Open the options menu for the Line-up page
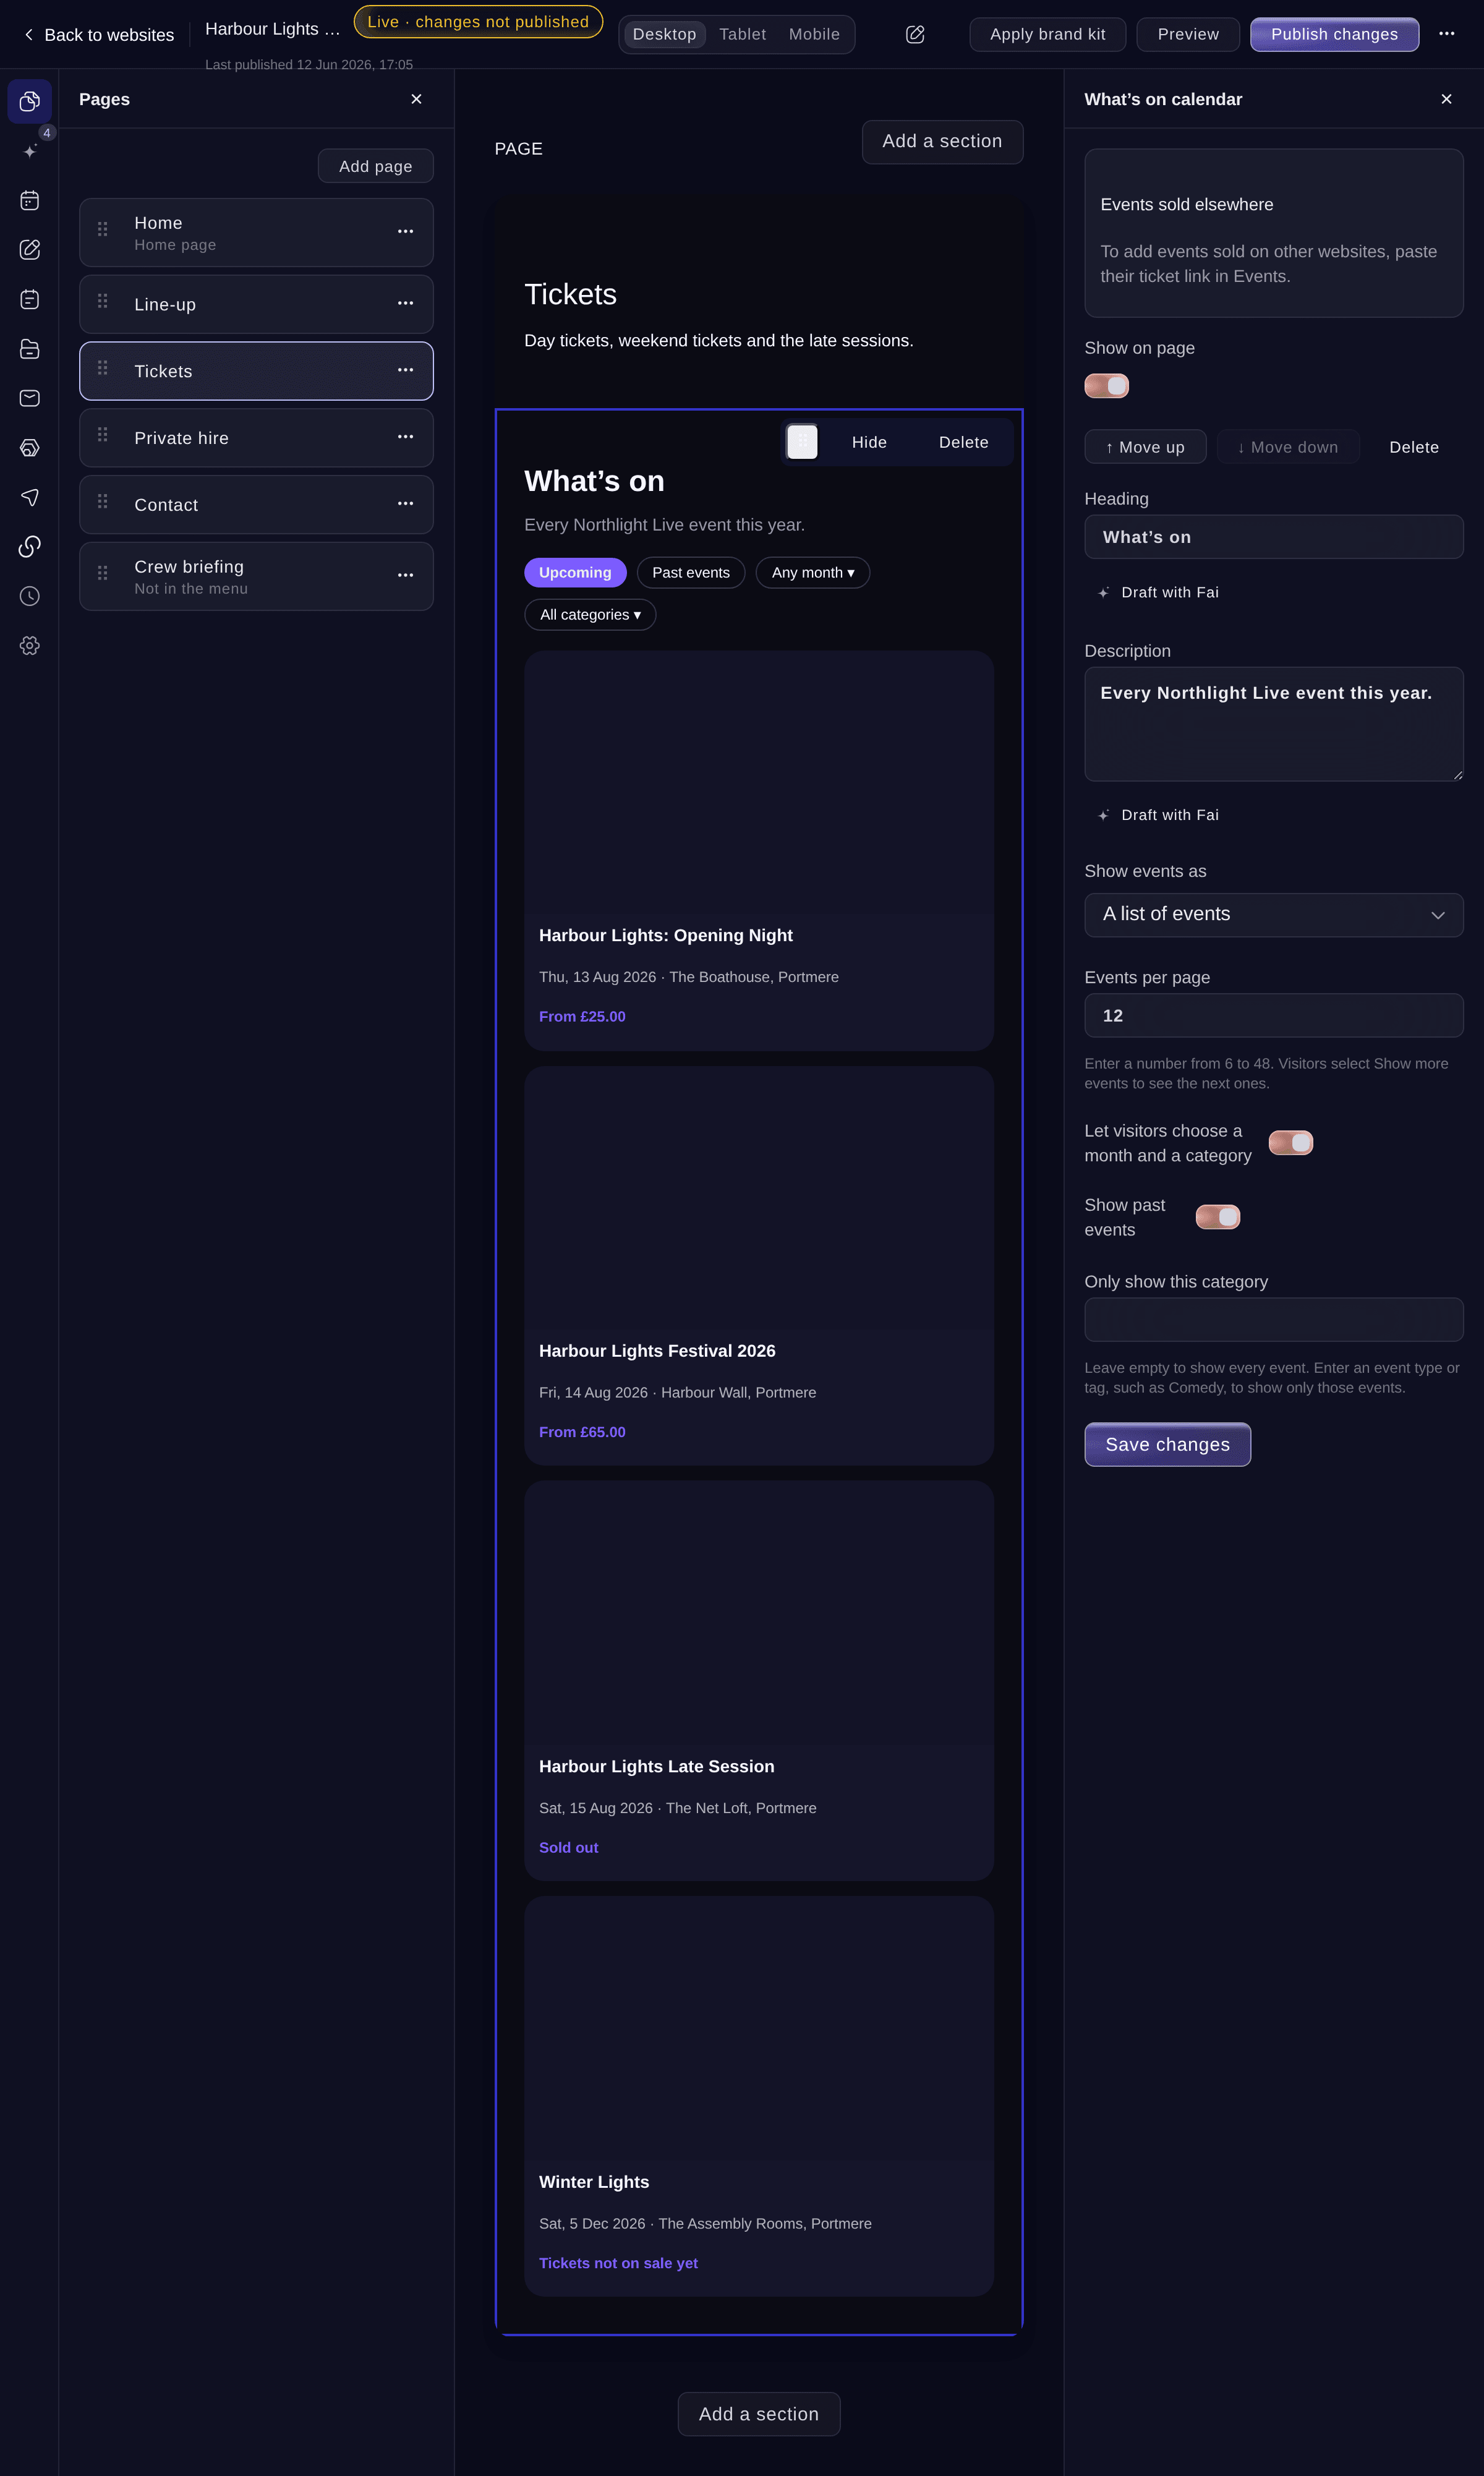Viewport: 1484px width, 2476px height. (405, 304)
